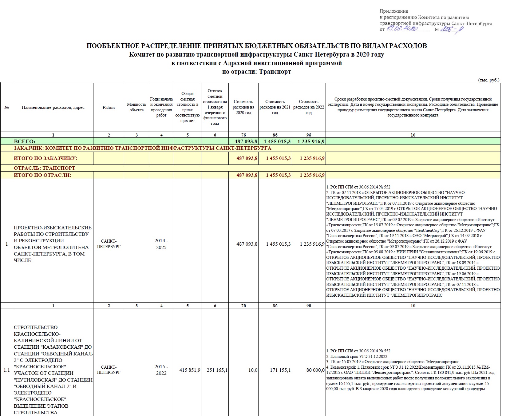Click the 415 851,9 total cost cell
Screen dimensions: 506x416
pyautogui.click(x=190, y=370)
